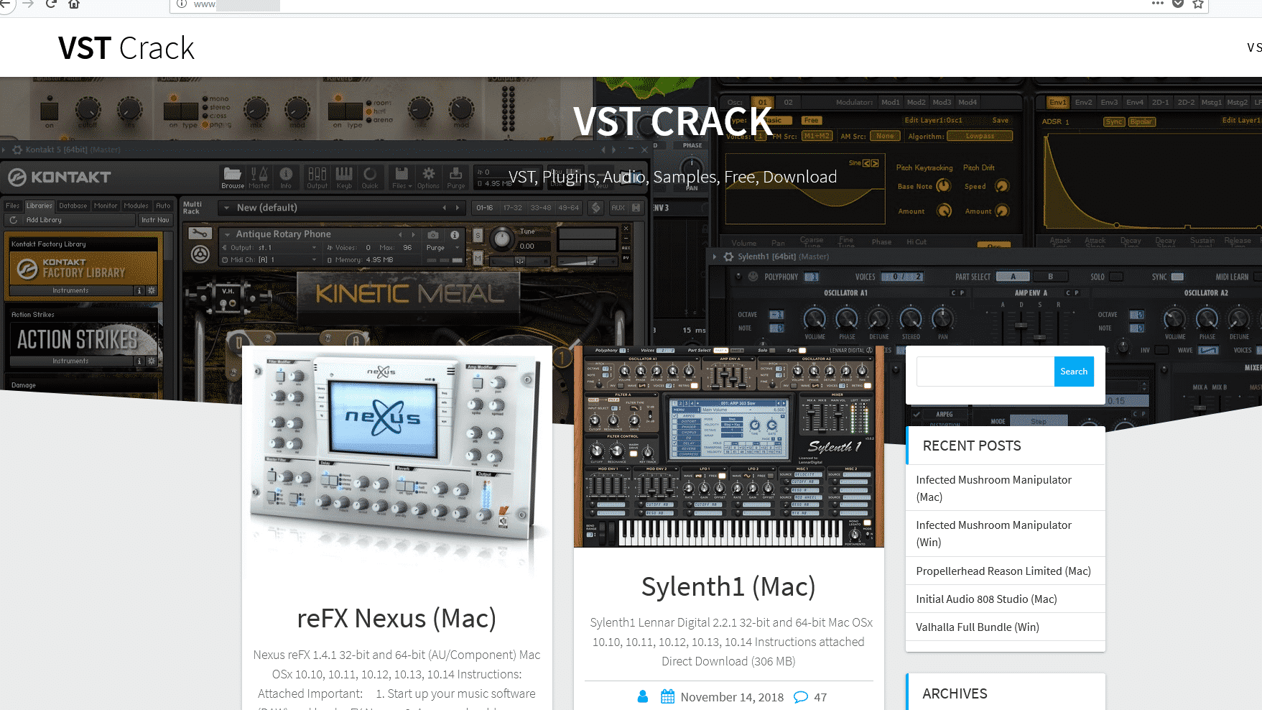1262x710 pixels.
Task: Focus the sidebar search input field
Action: coord(985,372)
